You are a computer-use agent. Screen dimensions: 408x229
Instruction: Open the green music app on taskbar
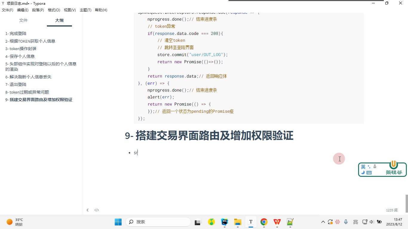pos(211,222)
